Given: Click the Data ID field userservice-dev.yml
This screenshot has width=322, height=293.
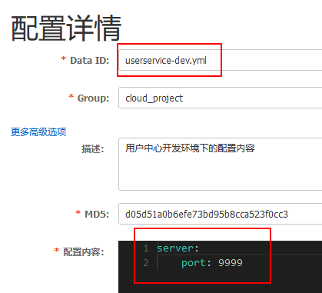Looking at the screenshot, I should coord(221,61).
